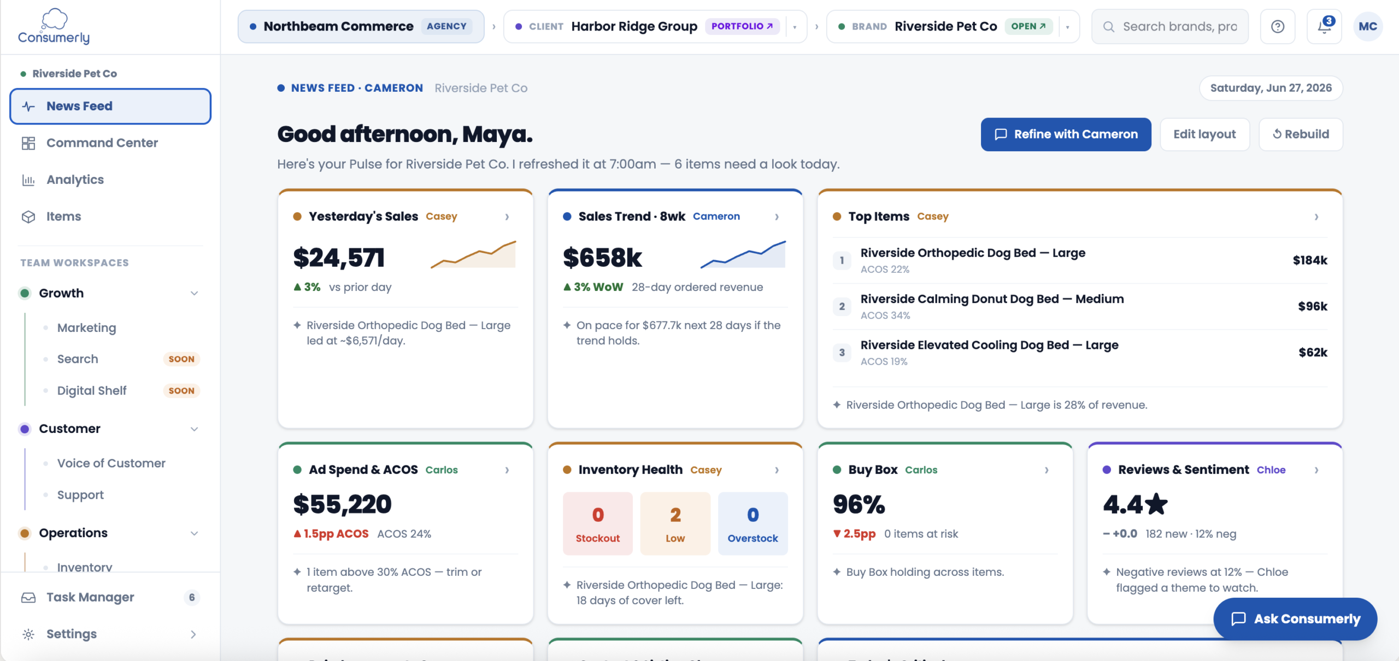Image resolution: width=1399 pixels, height=661 pixels.
Task: Open Yesterday's Sales card arrow
Action: [507, 217]
